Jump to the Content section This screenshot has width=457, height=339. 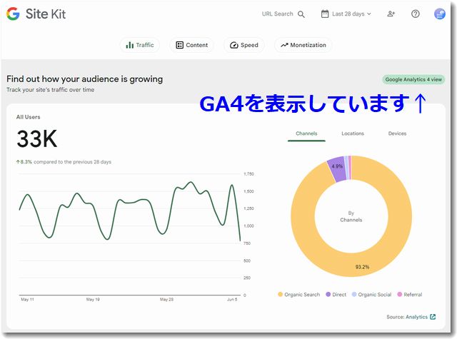(191, 45)
